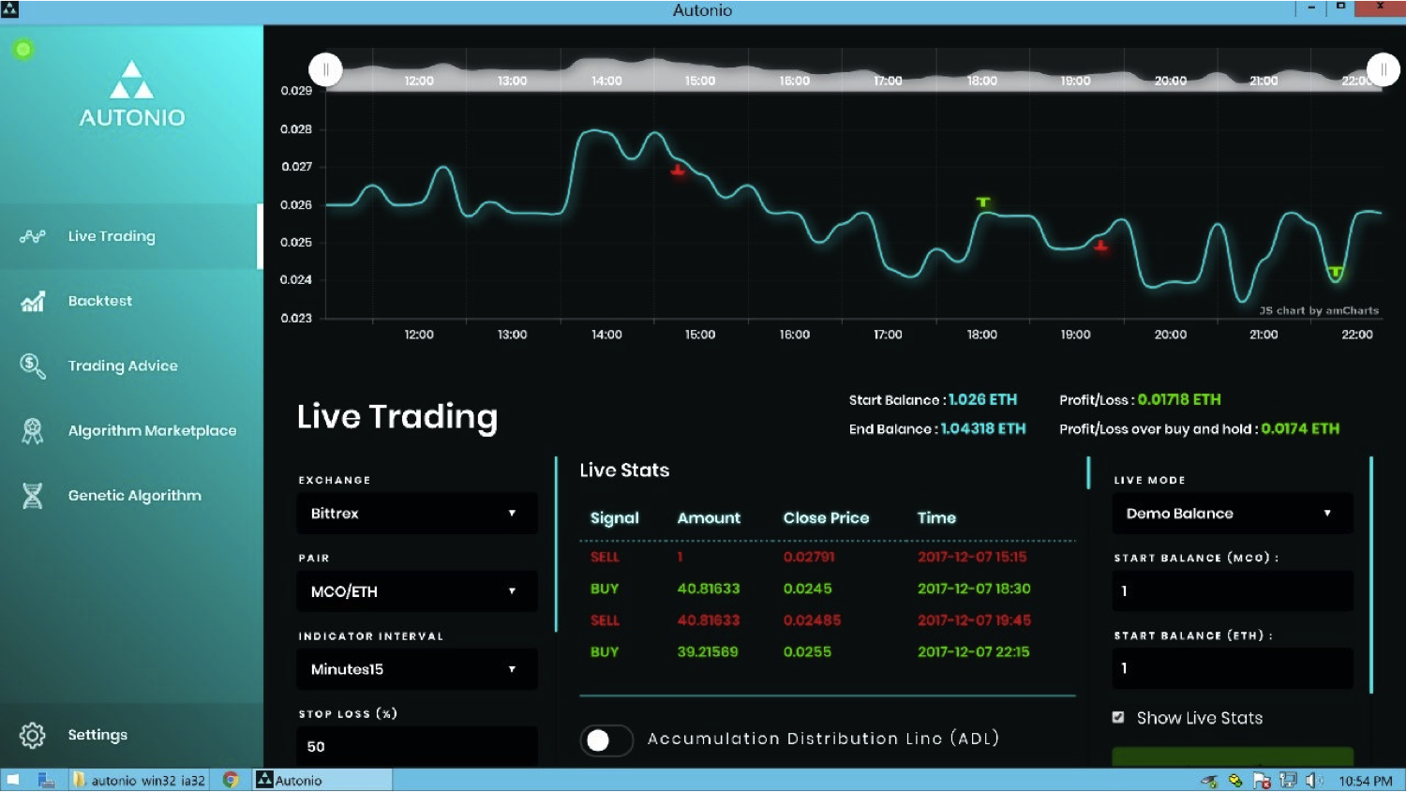1406x792 pixels.
Task: Click the JS chart by amCharts link
Action: [x=1319, y=310]
